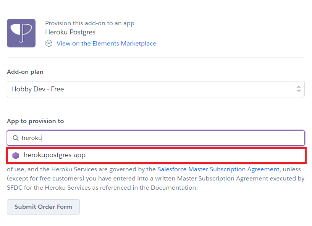This screenshot has height=226, width=312.
Task: Click the App to provision to label
Action: click(36, 121)
